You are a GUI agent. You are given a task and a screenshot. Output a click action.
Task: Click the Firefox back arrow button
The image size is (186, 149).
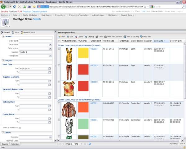point(3,7)
